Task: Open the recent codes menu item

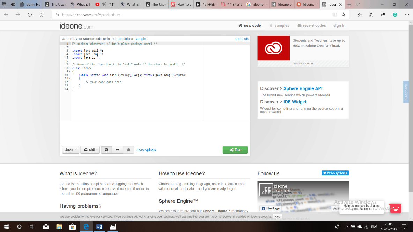Action: [312, 26]
